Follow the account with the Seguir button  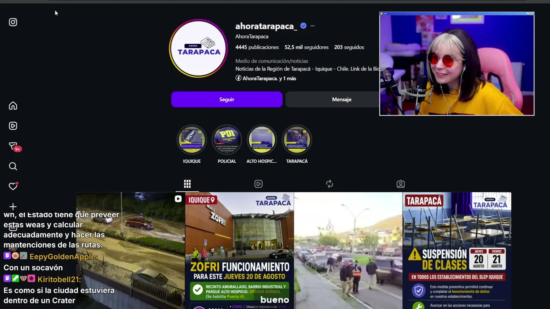coord(227,100)
